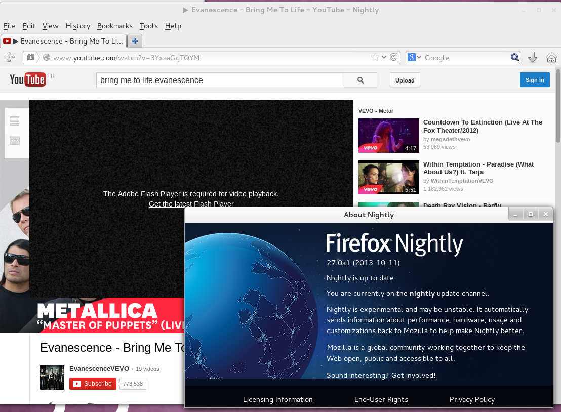Open Licensing Information in About Nightly
Viewport: 561px width, 412px height.
(277, 399)
